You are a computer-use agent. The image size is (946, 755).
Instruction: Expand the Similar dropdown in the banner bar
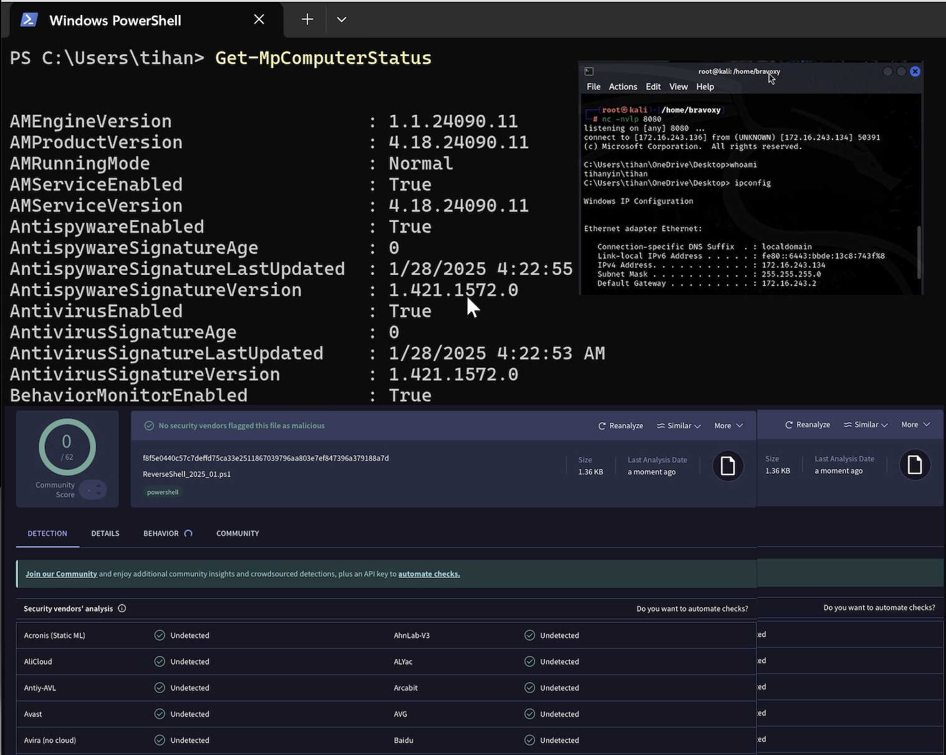coord(678,426)
